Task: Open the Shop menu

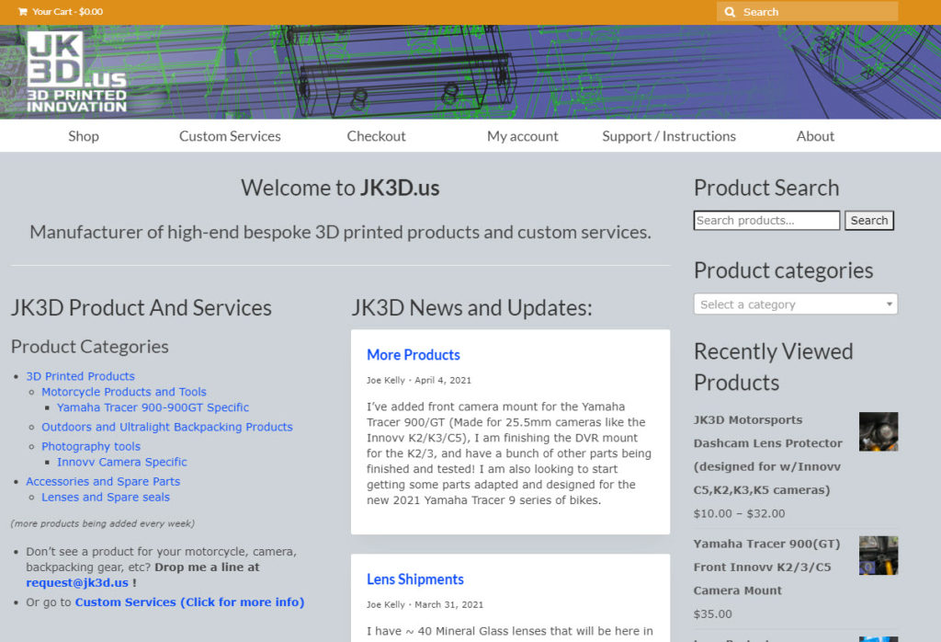Action: coord(84,136)
